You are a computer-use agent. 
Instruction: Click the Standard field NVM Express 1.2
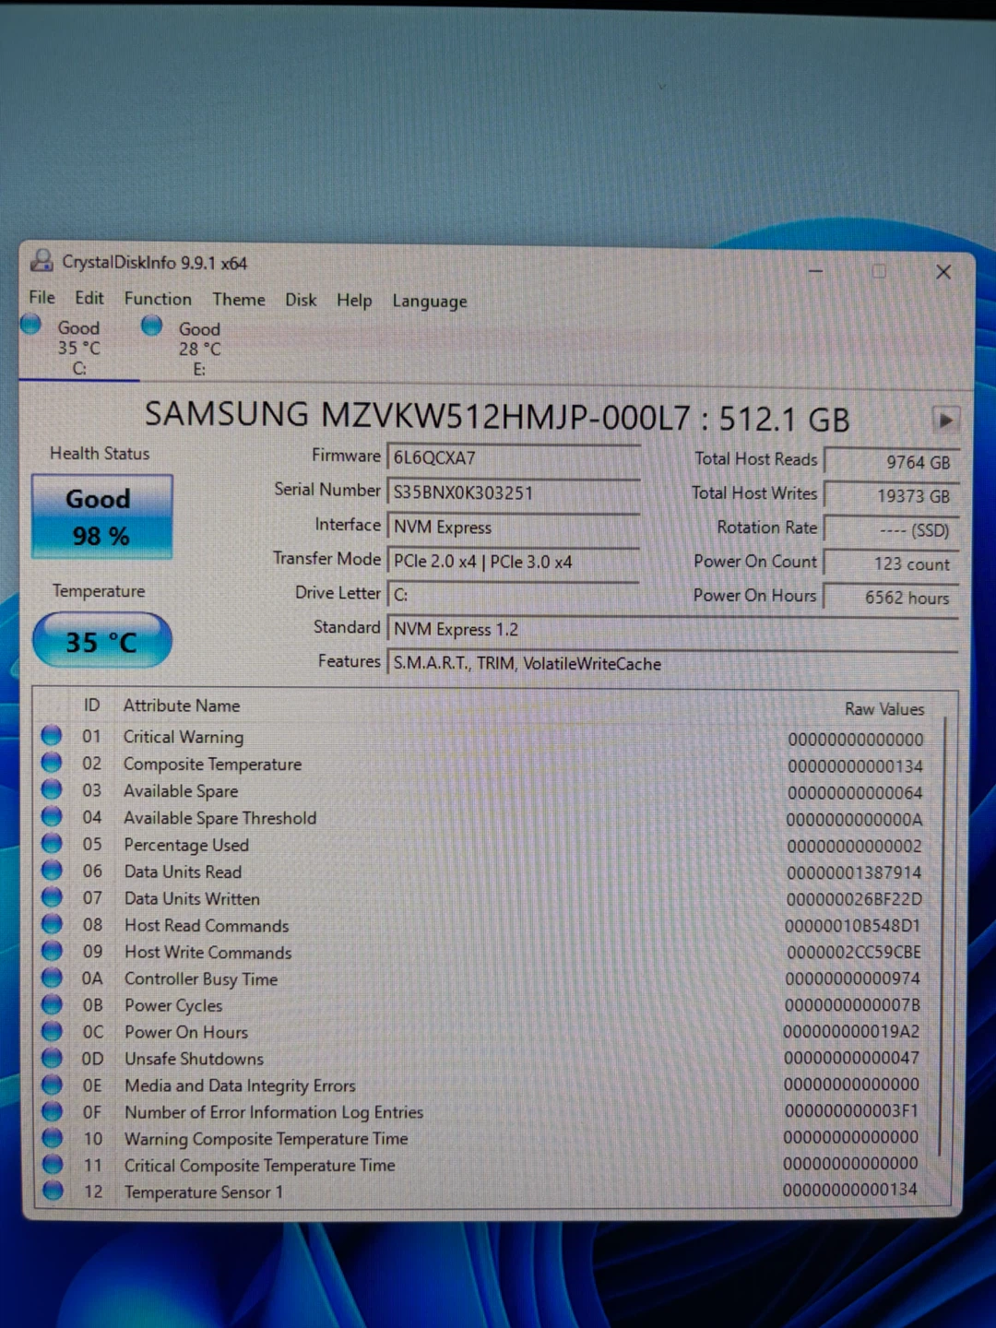point(673,629)
